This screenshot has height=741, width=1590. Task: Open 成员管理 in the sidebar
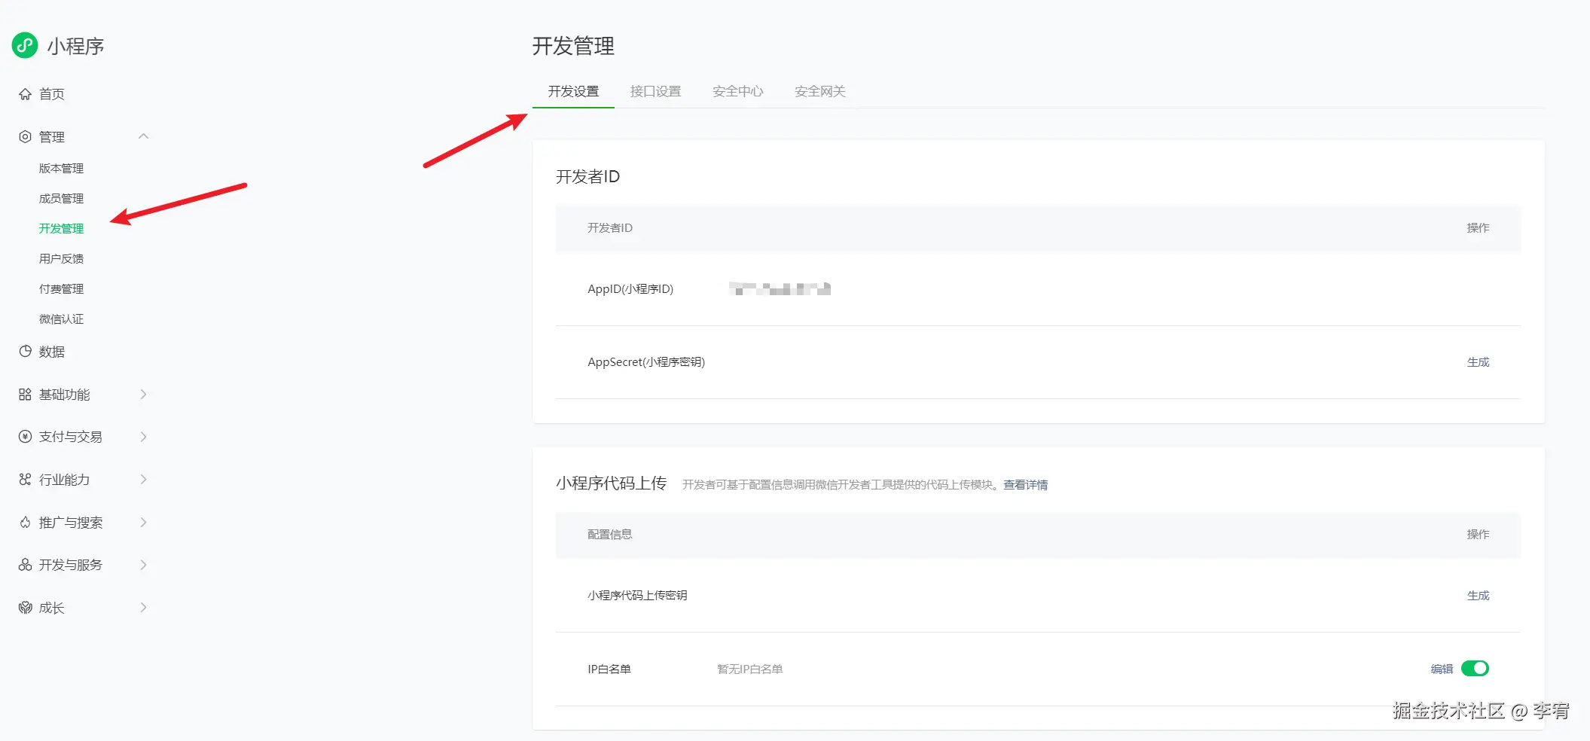61,198
